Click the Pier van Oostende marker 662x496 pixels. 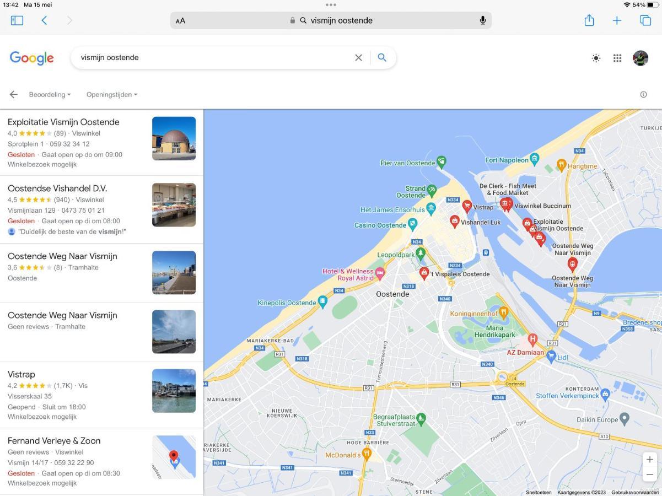pyautogui.click(x=441, y=161)
